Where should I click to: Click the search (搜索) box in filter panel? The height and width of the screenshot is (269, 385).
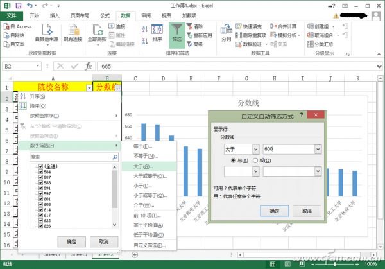coord(69,156)
